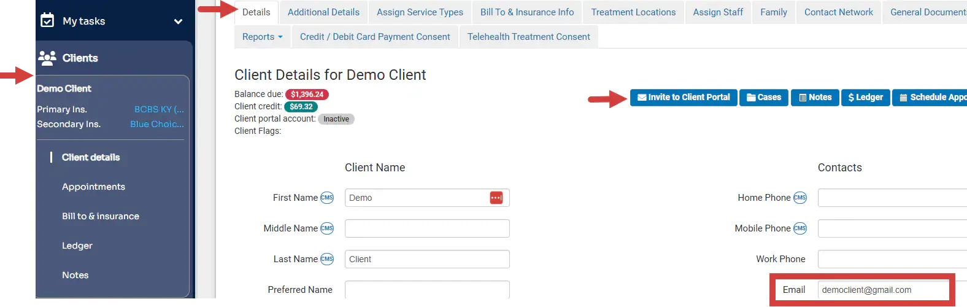Click the Inactive portal account badge
This screenshot has height=307, width=967.
tap(336, 119)
